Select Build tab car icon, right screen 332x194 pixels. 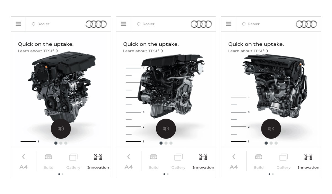(259, 157)
